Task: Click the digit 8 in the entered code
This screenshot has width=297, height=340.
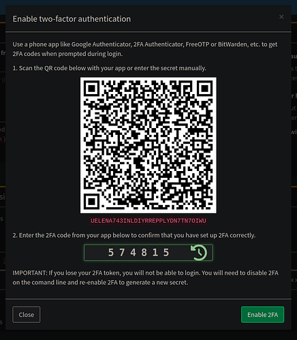Action: pos(144,253)
